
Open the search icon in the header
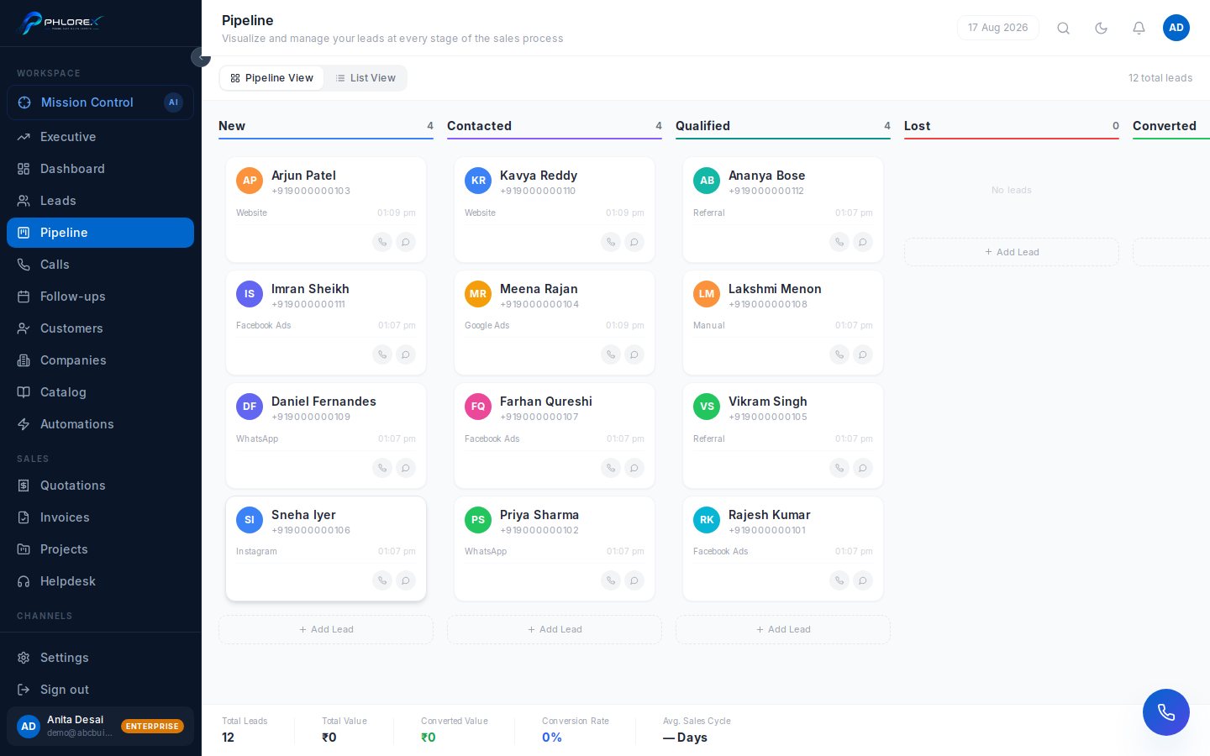click(x=1063, y=28)
